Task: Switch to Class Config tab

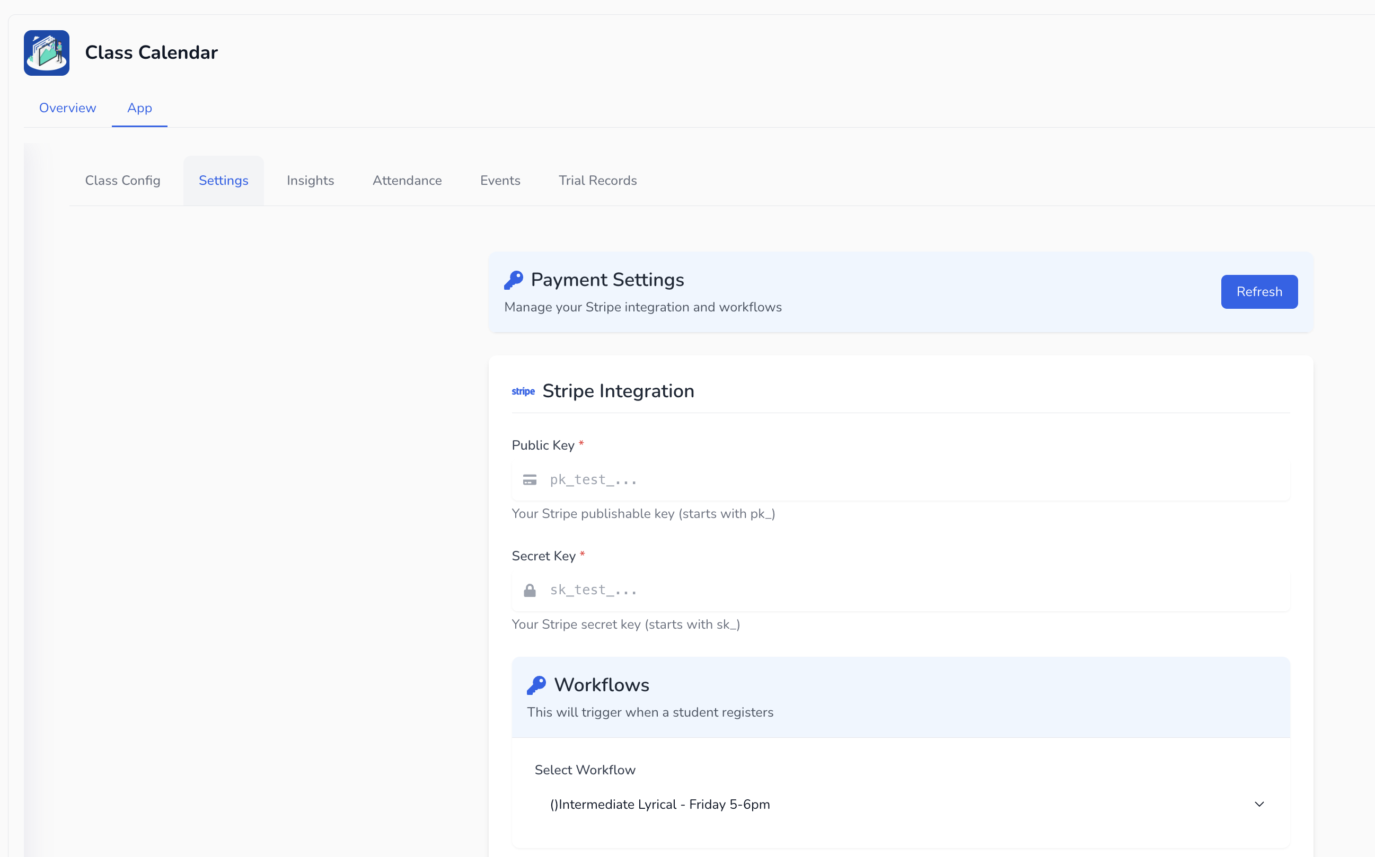Action: [122, 180]
